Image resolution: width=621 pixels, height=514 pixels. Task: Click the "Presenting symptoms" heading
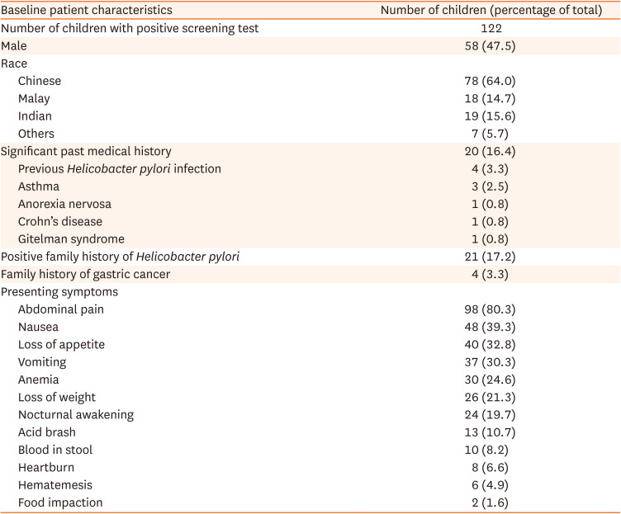[59, 291]
